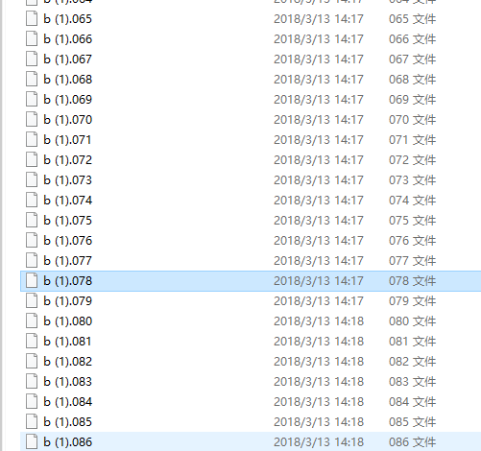Screen dimensions: 481x451
Task: Click file icon of b (1).070
Action: point(32,120)
